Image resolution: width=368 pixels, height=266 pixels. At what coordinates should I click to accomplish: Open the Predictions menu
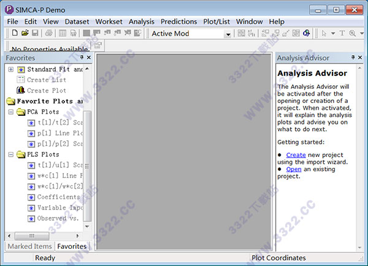tap(178, 21)
